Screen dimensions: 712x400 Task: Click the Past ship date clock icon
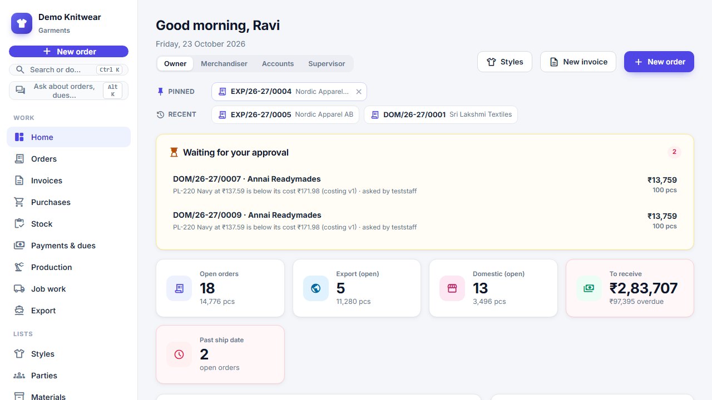click(x=179, y=354)
